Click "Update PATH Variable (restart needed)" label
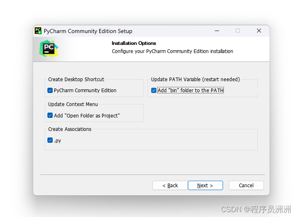Viewport: 297px width, 217px height. pyautogui.click(x=195, y=80)
